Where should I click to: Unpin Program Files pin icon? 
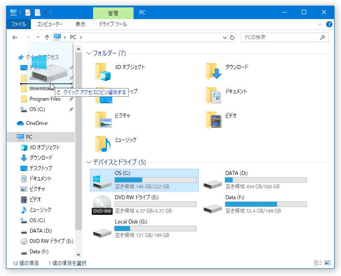point(71,99)
